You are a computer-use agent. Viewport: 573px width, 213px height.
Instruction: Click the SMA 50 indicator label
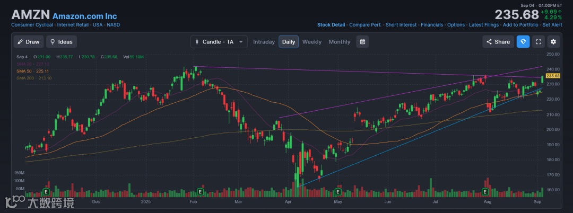32,71
